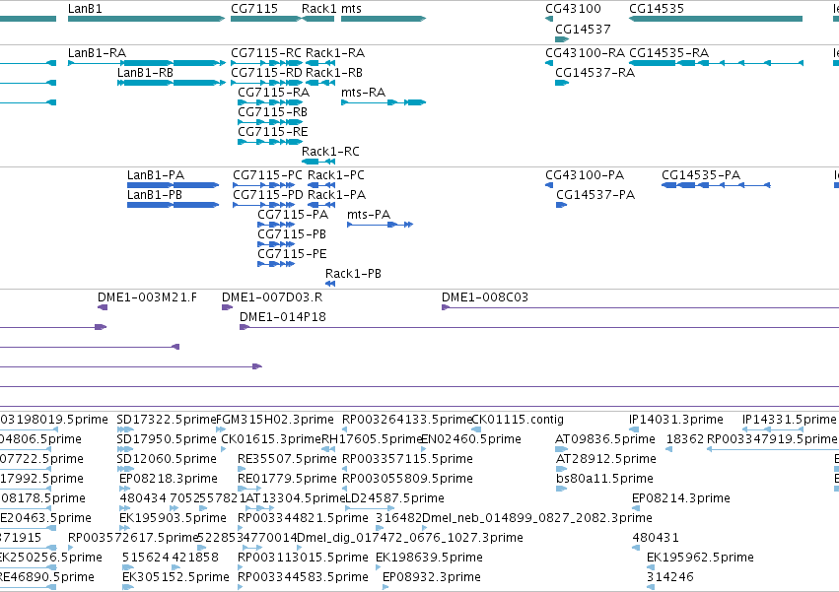Click the CG14535-PA protein label
Image resolution: width=839 pixels, height=592 pixels.
coord(701,175)
